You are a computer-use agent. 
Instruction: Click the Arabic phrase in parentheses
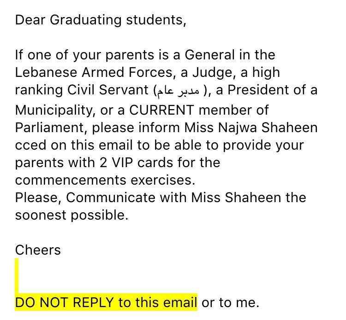[x=178, y=91]
